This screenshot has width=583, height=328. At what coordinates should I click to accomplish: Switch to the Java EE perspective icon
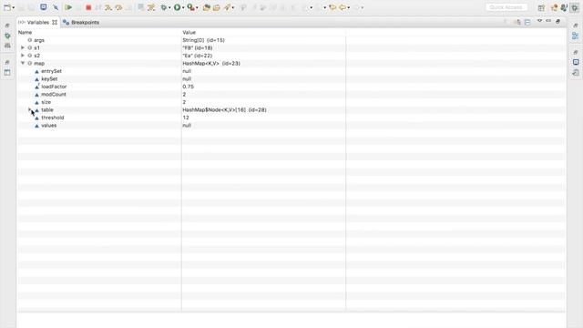[555, 8]
